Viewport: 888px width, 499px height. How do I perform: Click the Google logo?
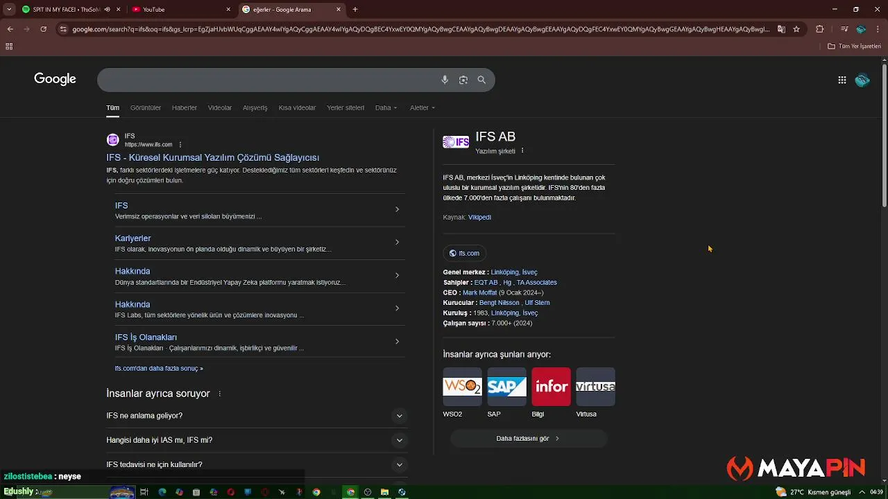[55, 79]
